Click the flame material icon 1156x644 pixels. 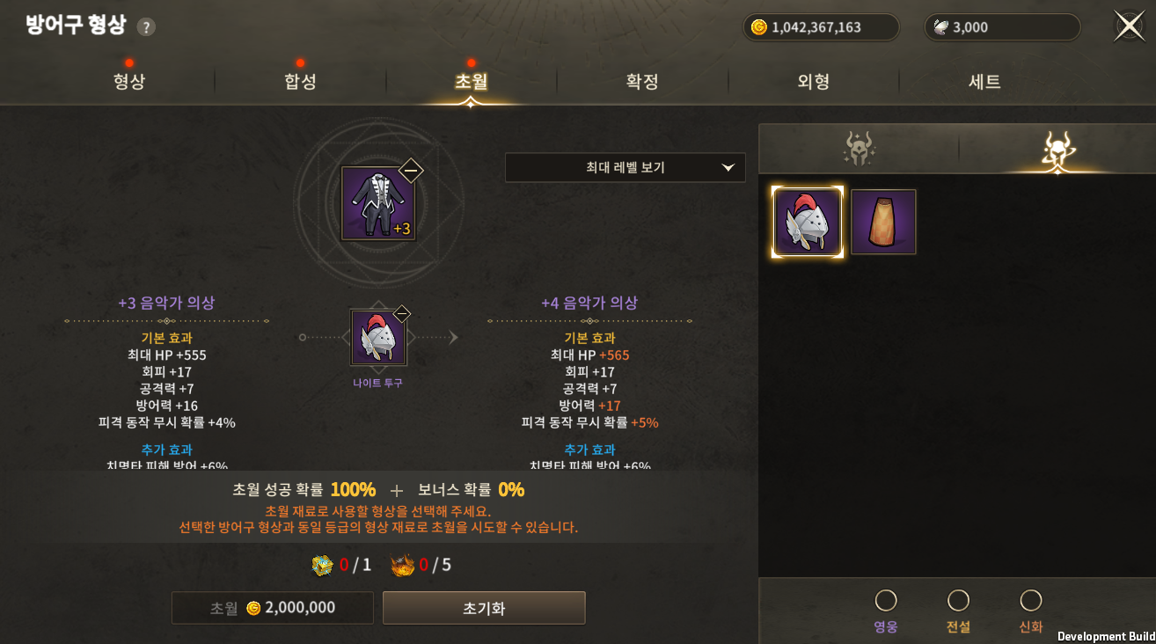(x=402, y=565)
